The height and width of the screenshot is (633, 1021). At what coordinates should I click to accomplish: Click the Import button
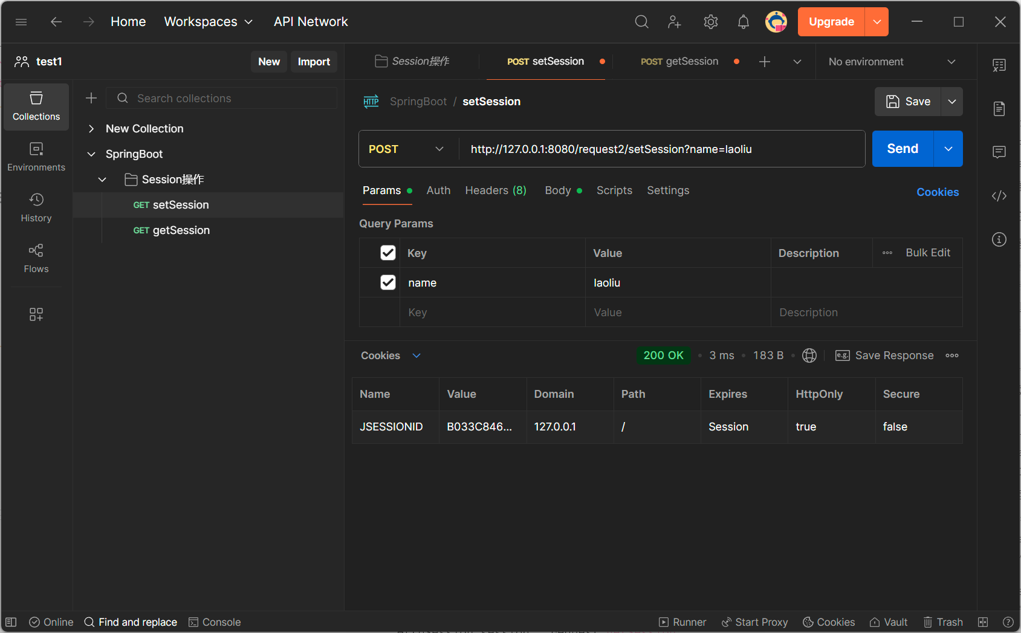[314, 62]
